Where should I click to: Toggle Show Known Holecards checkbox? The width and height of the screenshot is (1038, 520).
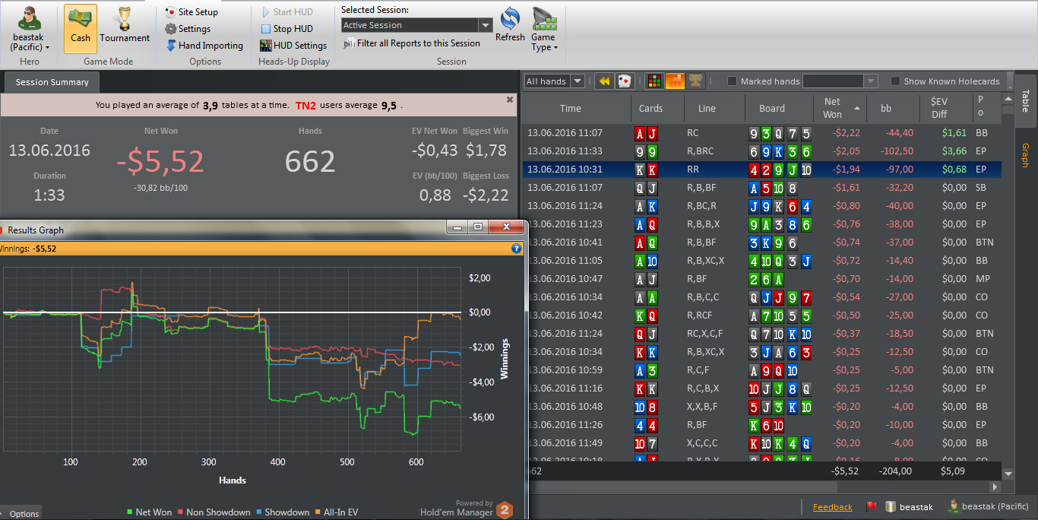click(x=895, y=81)
